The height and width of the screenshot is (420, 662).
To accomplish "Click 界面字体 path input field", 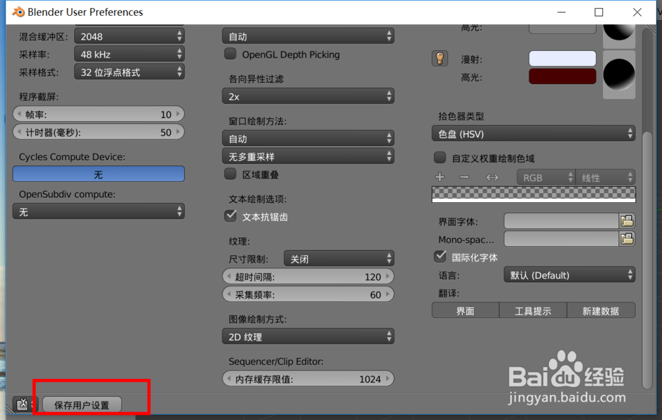I will [x=561, y=220].
